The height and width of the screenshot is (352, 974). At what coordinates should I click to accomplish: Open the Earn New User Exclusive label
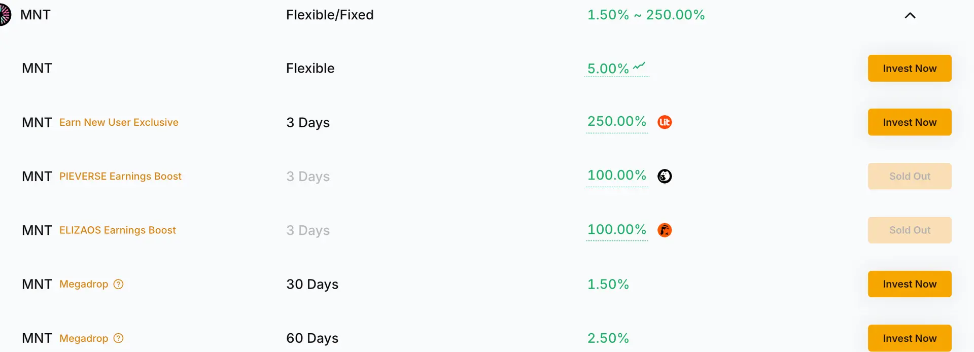point(119,122)
